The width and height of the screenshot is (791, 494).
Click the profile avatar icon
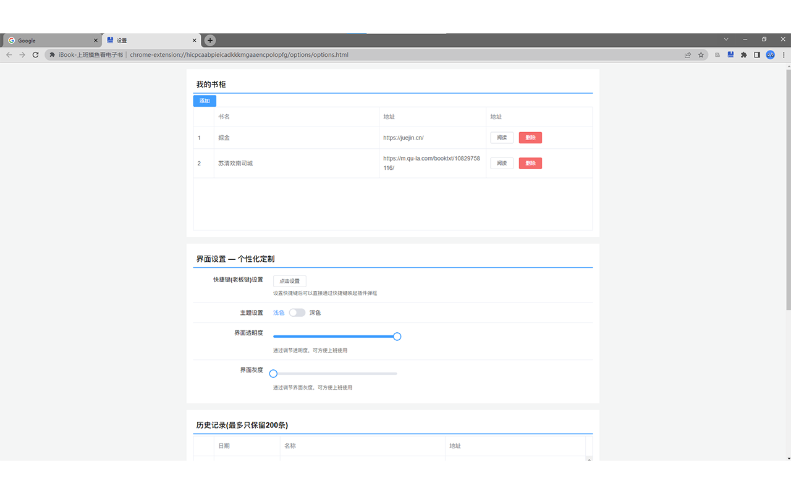click(x=770, y=54)
